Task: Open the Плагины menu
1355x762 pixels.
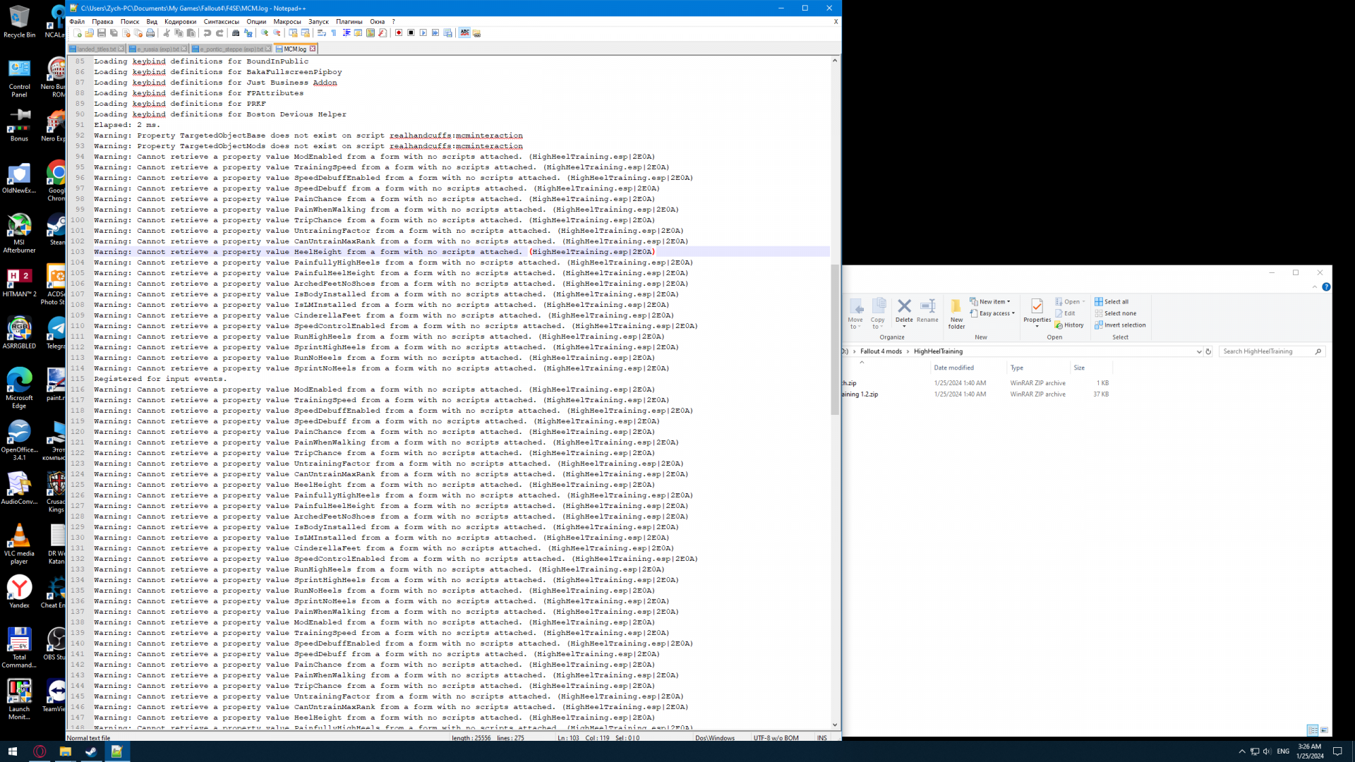Action: (x=349, y=22)
